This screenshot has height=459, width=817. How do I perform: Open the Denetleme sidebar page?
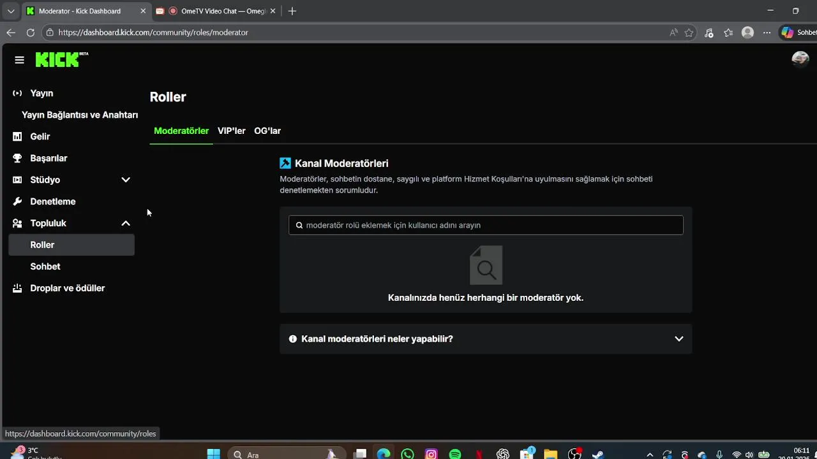(53, 201)
